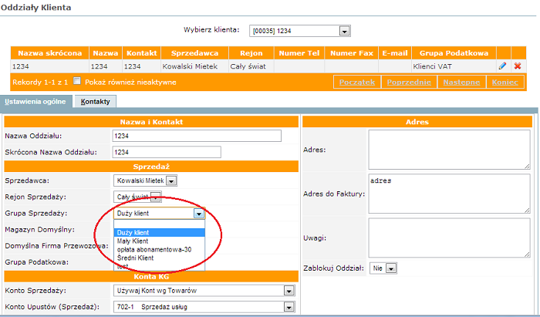
Task: Go to Początek page link
Action: coord(356,82)
